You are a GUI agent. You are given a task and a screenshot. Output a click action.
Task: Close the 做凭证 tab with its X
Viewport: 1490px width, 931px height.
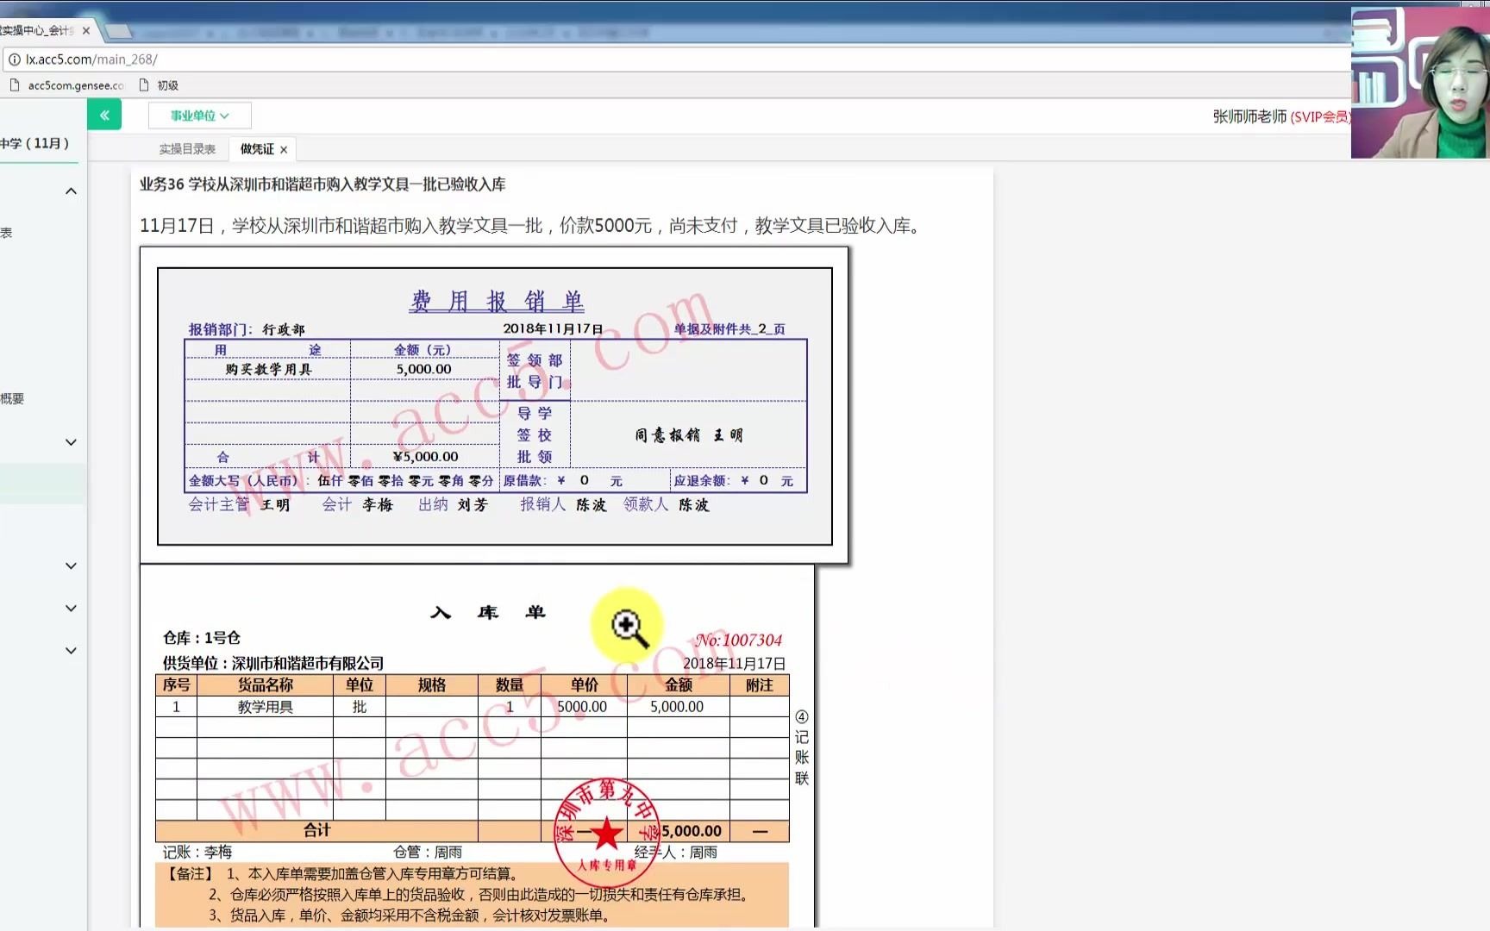click(x=284, y=150)
